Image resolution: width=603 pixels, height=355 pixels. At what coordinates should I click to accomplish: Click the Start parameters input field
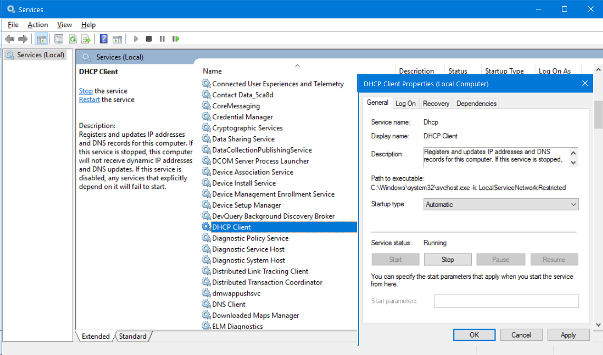(506, 301)
